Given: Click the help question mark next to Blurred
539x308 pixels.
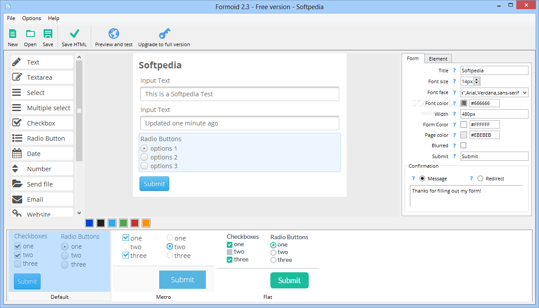Looking at the screenshot, I should point(454,146).
